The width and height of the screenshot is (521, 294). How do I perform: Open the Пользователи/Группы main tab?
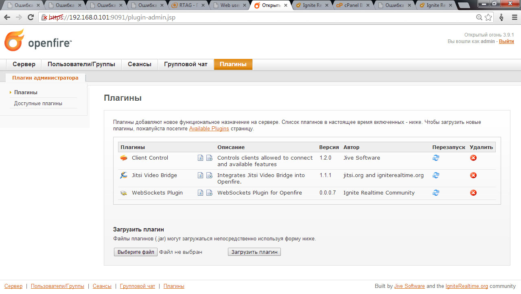[81, 64]
